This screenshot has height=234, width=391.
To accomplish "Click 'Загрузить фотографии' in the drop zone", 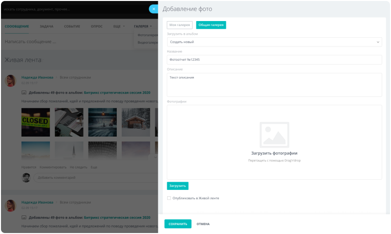I will coord(274,153).
